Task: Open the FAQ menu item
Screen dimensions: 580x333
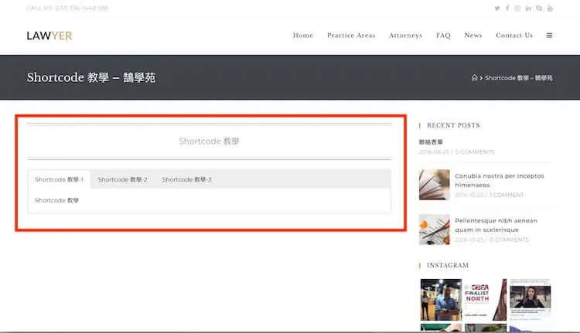Action: [x=443, y=35]
